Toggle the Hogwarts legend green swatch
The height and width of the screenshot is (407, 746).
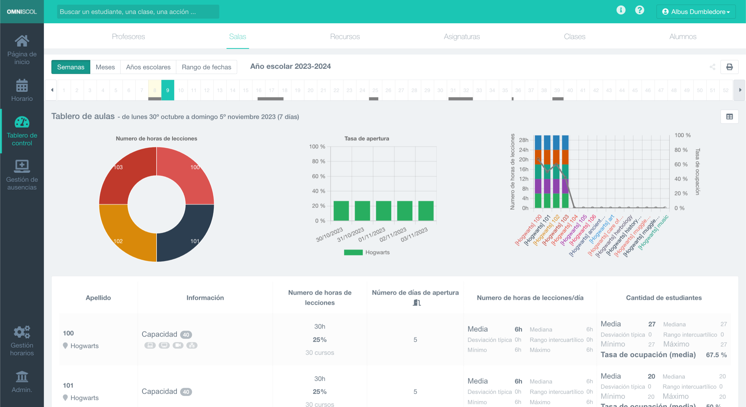tap(353, 252)
